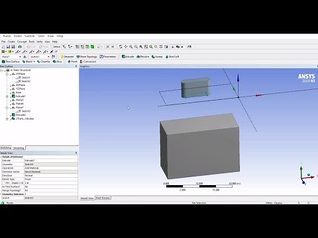Viewport: 318px width, 238px height.
Task: Switch to the Sketching tab
Action: [6, 148]
